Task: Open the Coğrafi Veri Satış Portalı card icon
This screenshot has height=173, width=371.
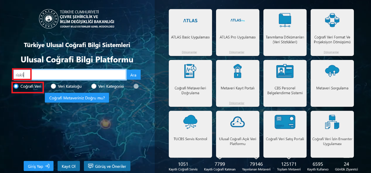Action: (285, 122)
